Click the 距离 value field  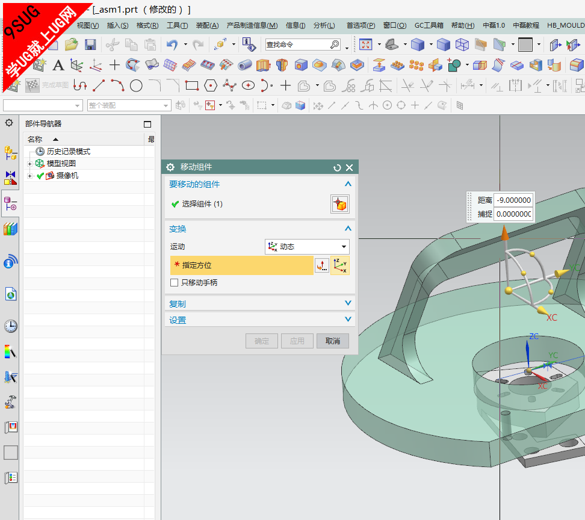[x=513, y=200]
